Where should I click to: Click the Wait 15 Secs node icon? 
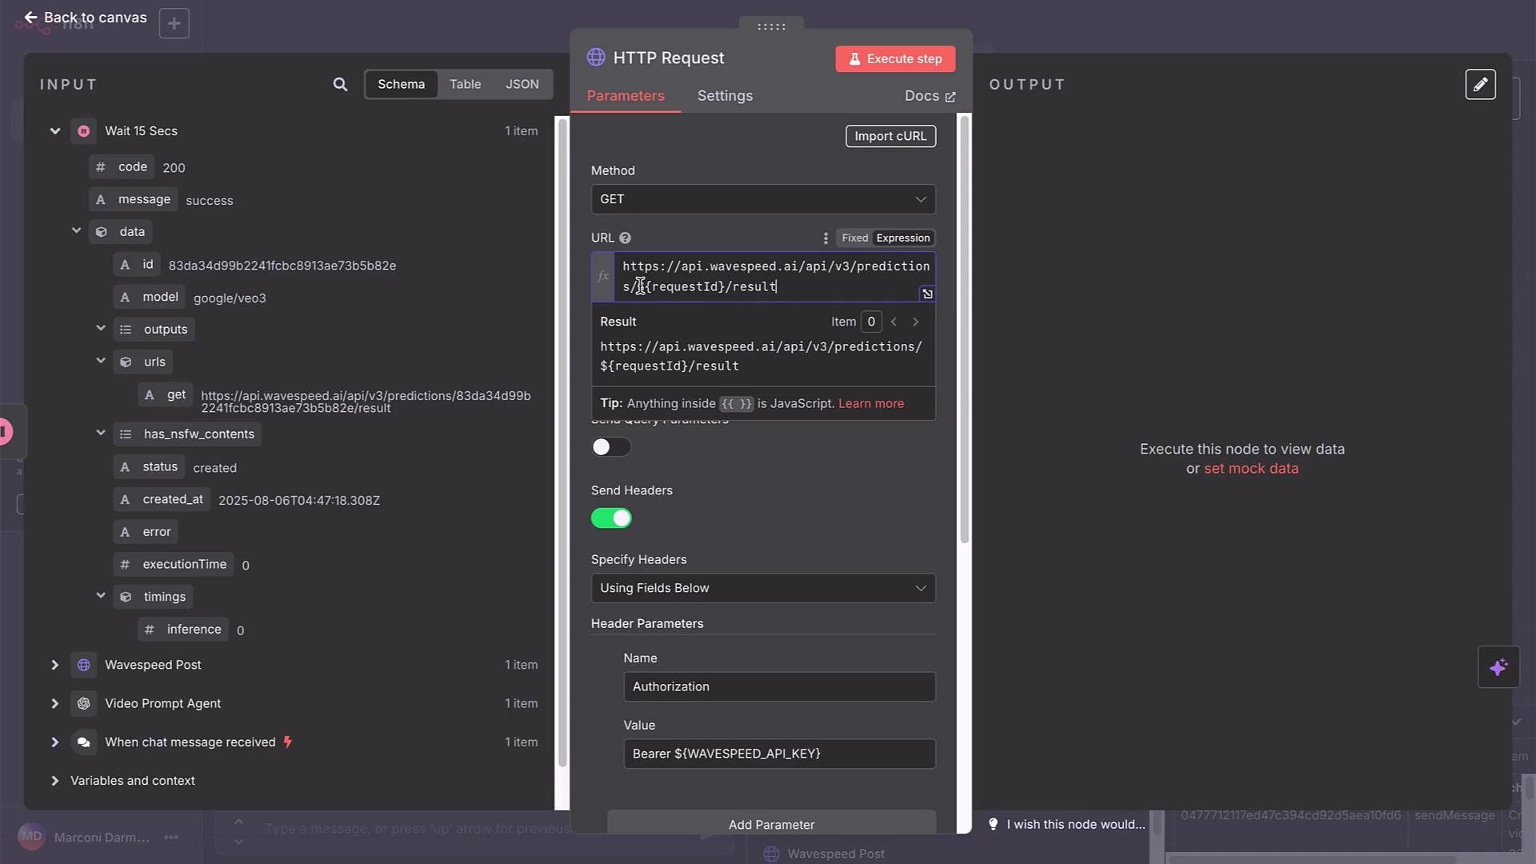point(83,131)
